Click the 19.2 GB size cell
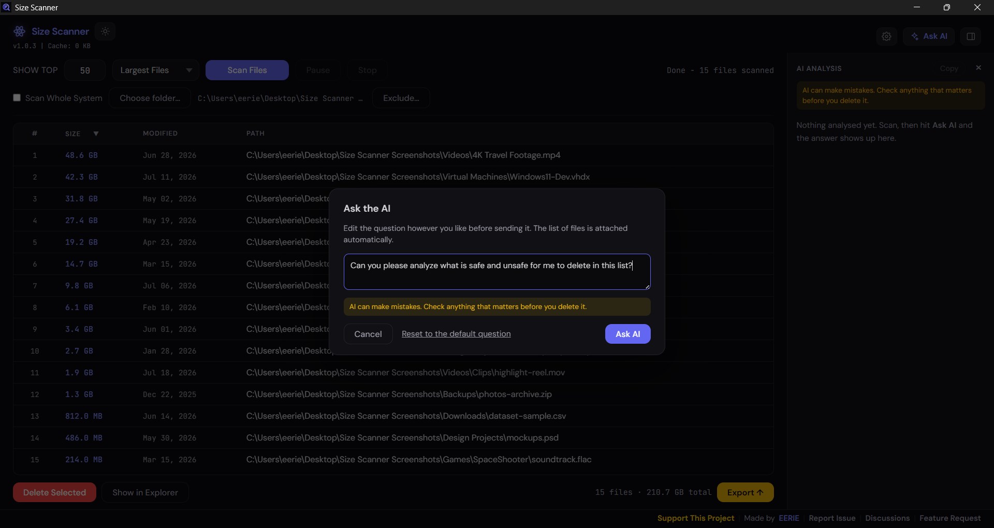Viewport: 994px width, 528px height. click(81, 242)
